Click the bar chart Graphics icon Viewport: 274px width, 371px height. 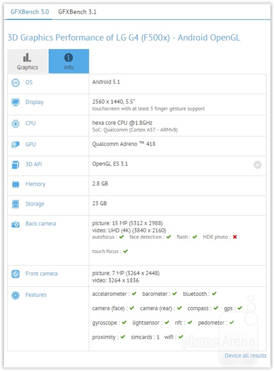point(27,57)
